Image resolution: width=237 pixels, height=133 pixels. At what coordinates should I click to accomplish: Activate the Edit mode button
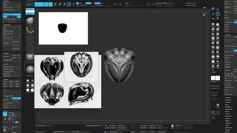(46, 4)
